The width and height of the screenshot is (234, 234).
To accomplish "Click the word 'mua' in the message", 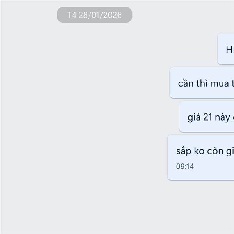I will click(x=219, y=83).
